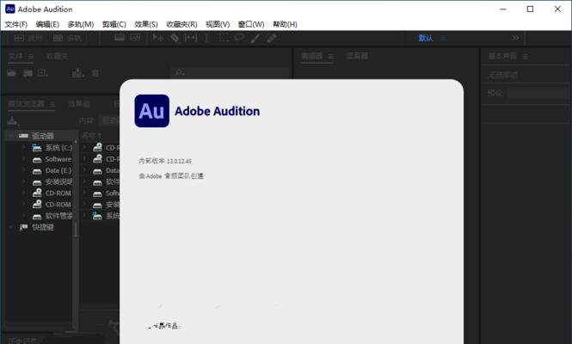Toggle the spectral frequency display icon
Image resolution: width=572 pixels, height=344 pixels.
tap(120, 38)
